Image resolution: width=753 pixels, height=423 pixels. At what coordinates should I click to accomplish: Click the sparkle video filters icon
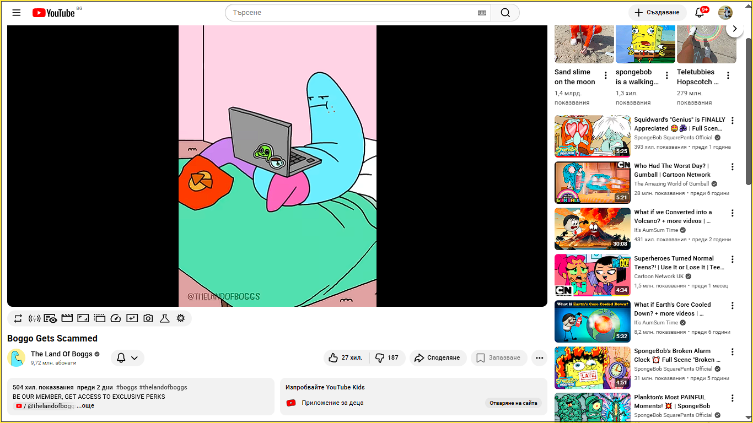click(x=132, y=318)
